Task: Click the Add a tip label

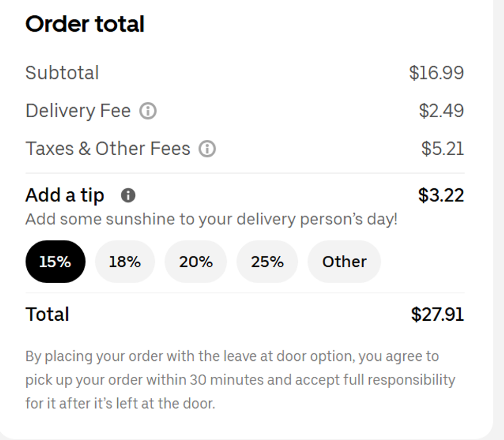Action: [65, 195]
